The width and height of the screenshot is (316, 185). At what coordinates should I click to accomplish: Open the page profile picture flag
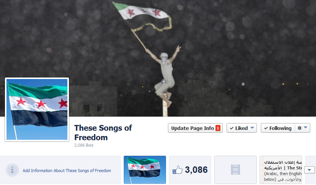coord(37,109)
